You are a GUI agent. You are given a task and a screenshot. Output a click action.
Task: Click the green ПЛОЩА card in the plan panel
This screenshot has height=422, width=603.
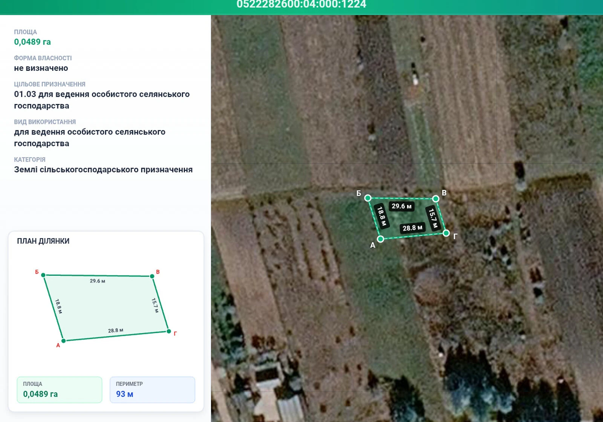pos(60,390)
